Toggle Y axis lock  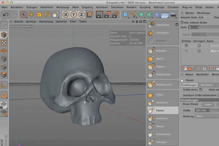74,15
